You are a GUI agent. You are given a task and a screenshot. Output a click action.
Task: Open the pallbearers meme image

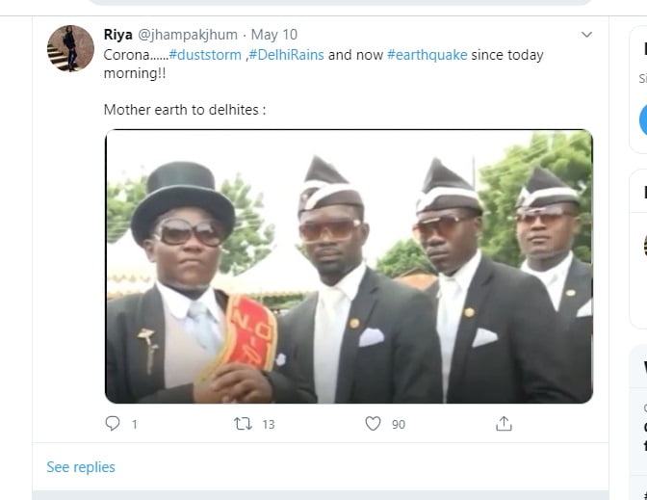tap(349, 266)
